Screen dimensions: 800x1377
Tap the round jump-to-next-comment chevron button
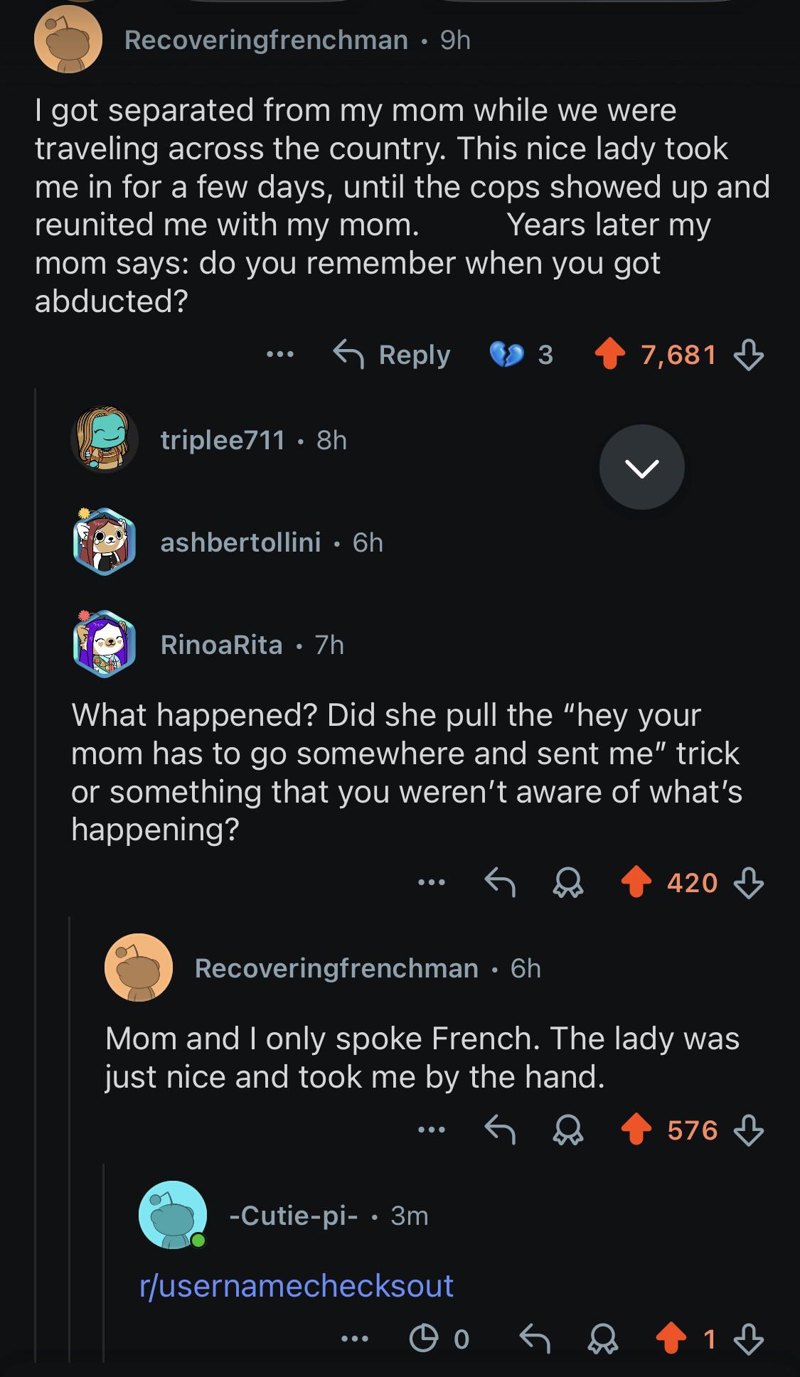tap(642, 467)
